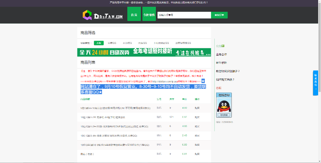Viewport: 321px width, 163px height.
Task: Open the 客服 sidebar heading link
Action: click(x=219, y=88)
